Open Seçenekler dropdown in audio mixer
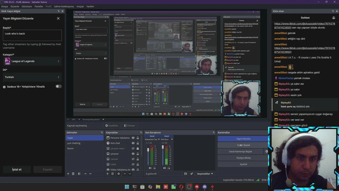Viewport: 339px width, 191px height. pyautogui.click(x=205, y=174)
